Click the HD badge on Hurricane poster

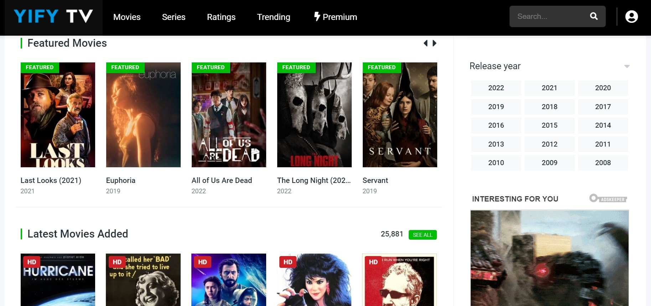[32, 262]
